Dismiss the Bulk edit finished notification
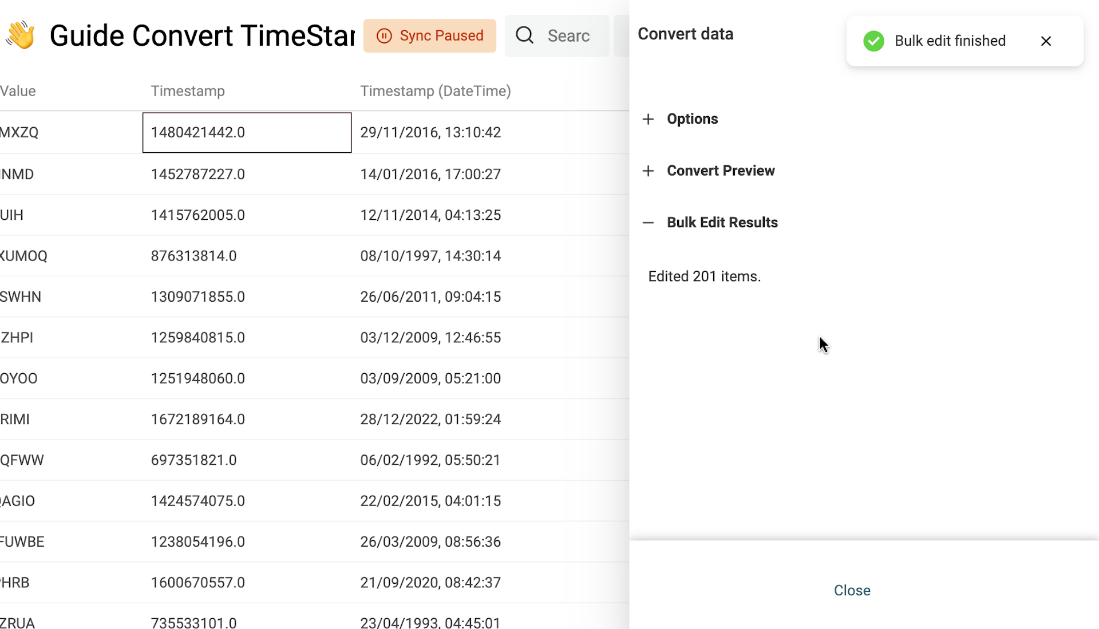 [x=1046, y=41]
